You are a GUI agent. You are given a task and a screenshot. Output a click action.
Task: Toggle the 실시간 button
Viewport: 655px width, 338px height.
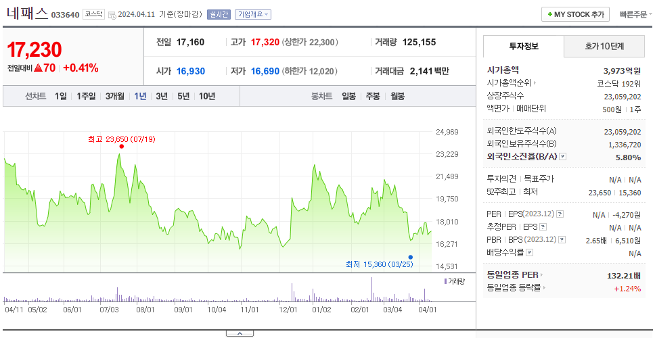[x=219, y=14]
